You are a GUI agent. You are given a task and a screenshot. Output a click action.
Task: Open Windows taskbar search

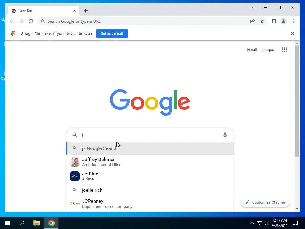tap(21, 223)
